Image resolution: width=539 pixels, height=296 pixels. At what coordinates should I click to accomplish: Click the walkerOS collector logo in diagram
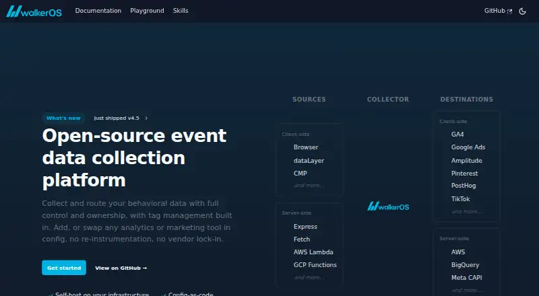388,207
